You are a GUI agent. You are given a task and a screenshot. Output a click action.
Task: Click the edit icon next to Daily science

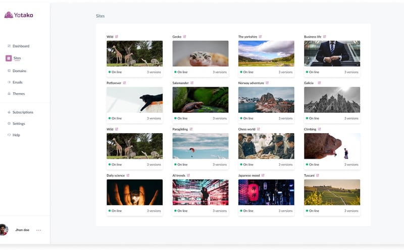click(x=128, y=175)
